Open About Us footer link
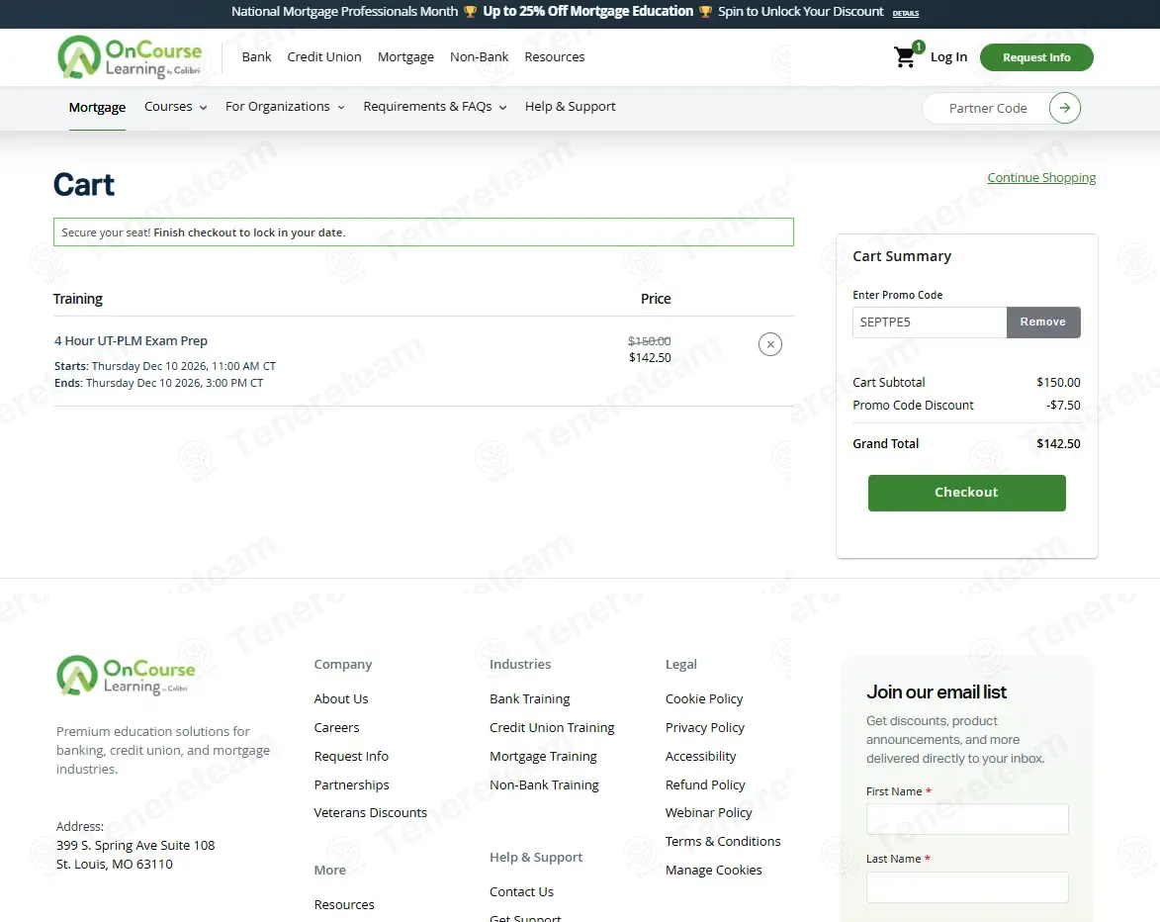 [341, 698]
